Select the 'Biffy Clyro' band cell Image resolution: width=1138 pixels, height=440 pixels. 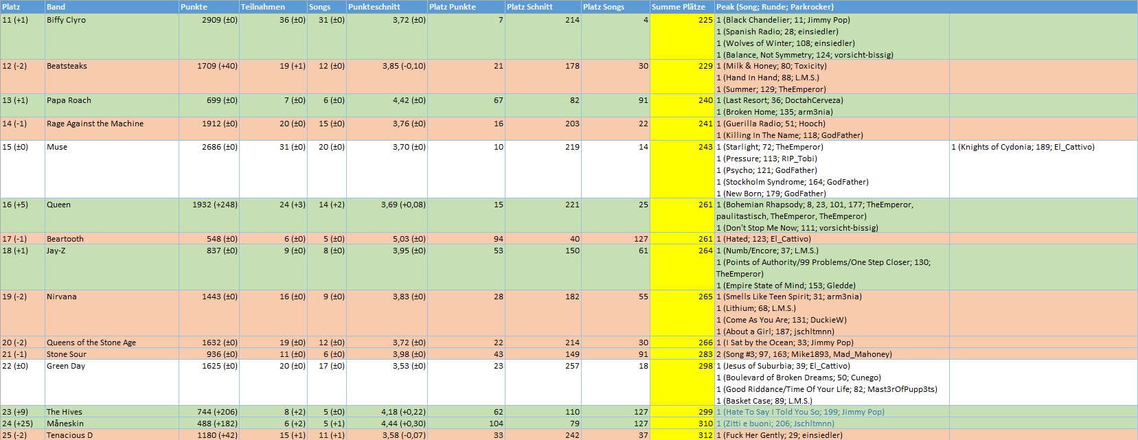[x=112, y=37]
